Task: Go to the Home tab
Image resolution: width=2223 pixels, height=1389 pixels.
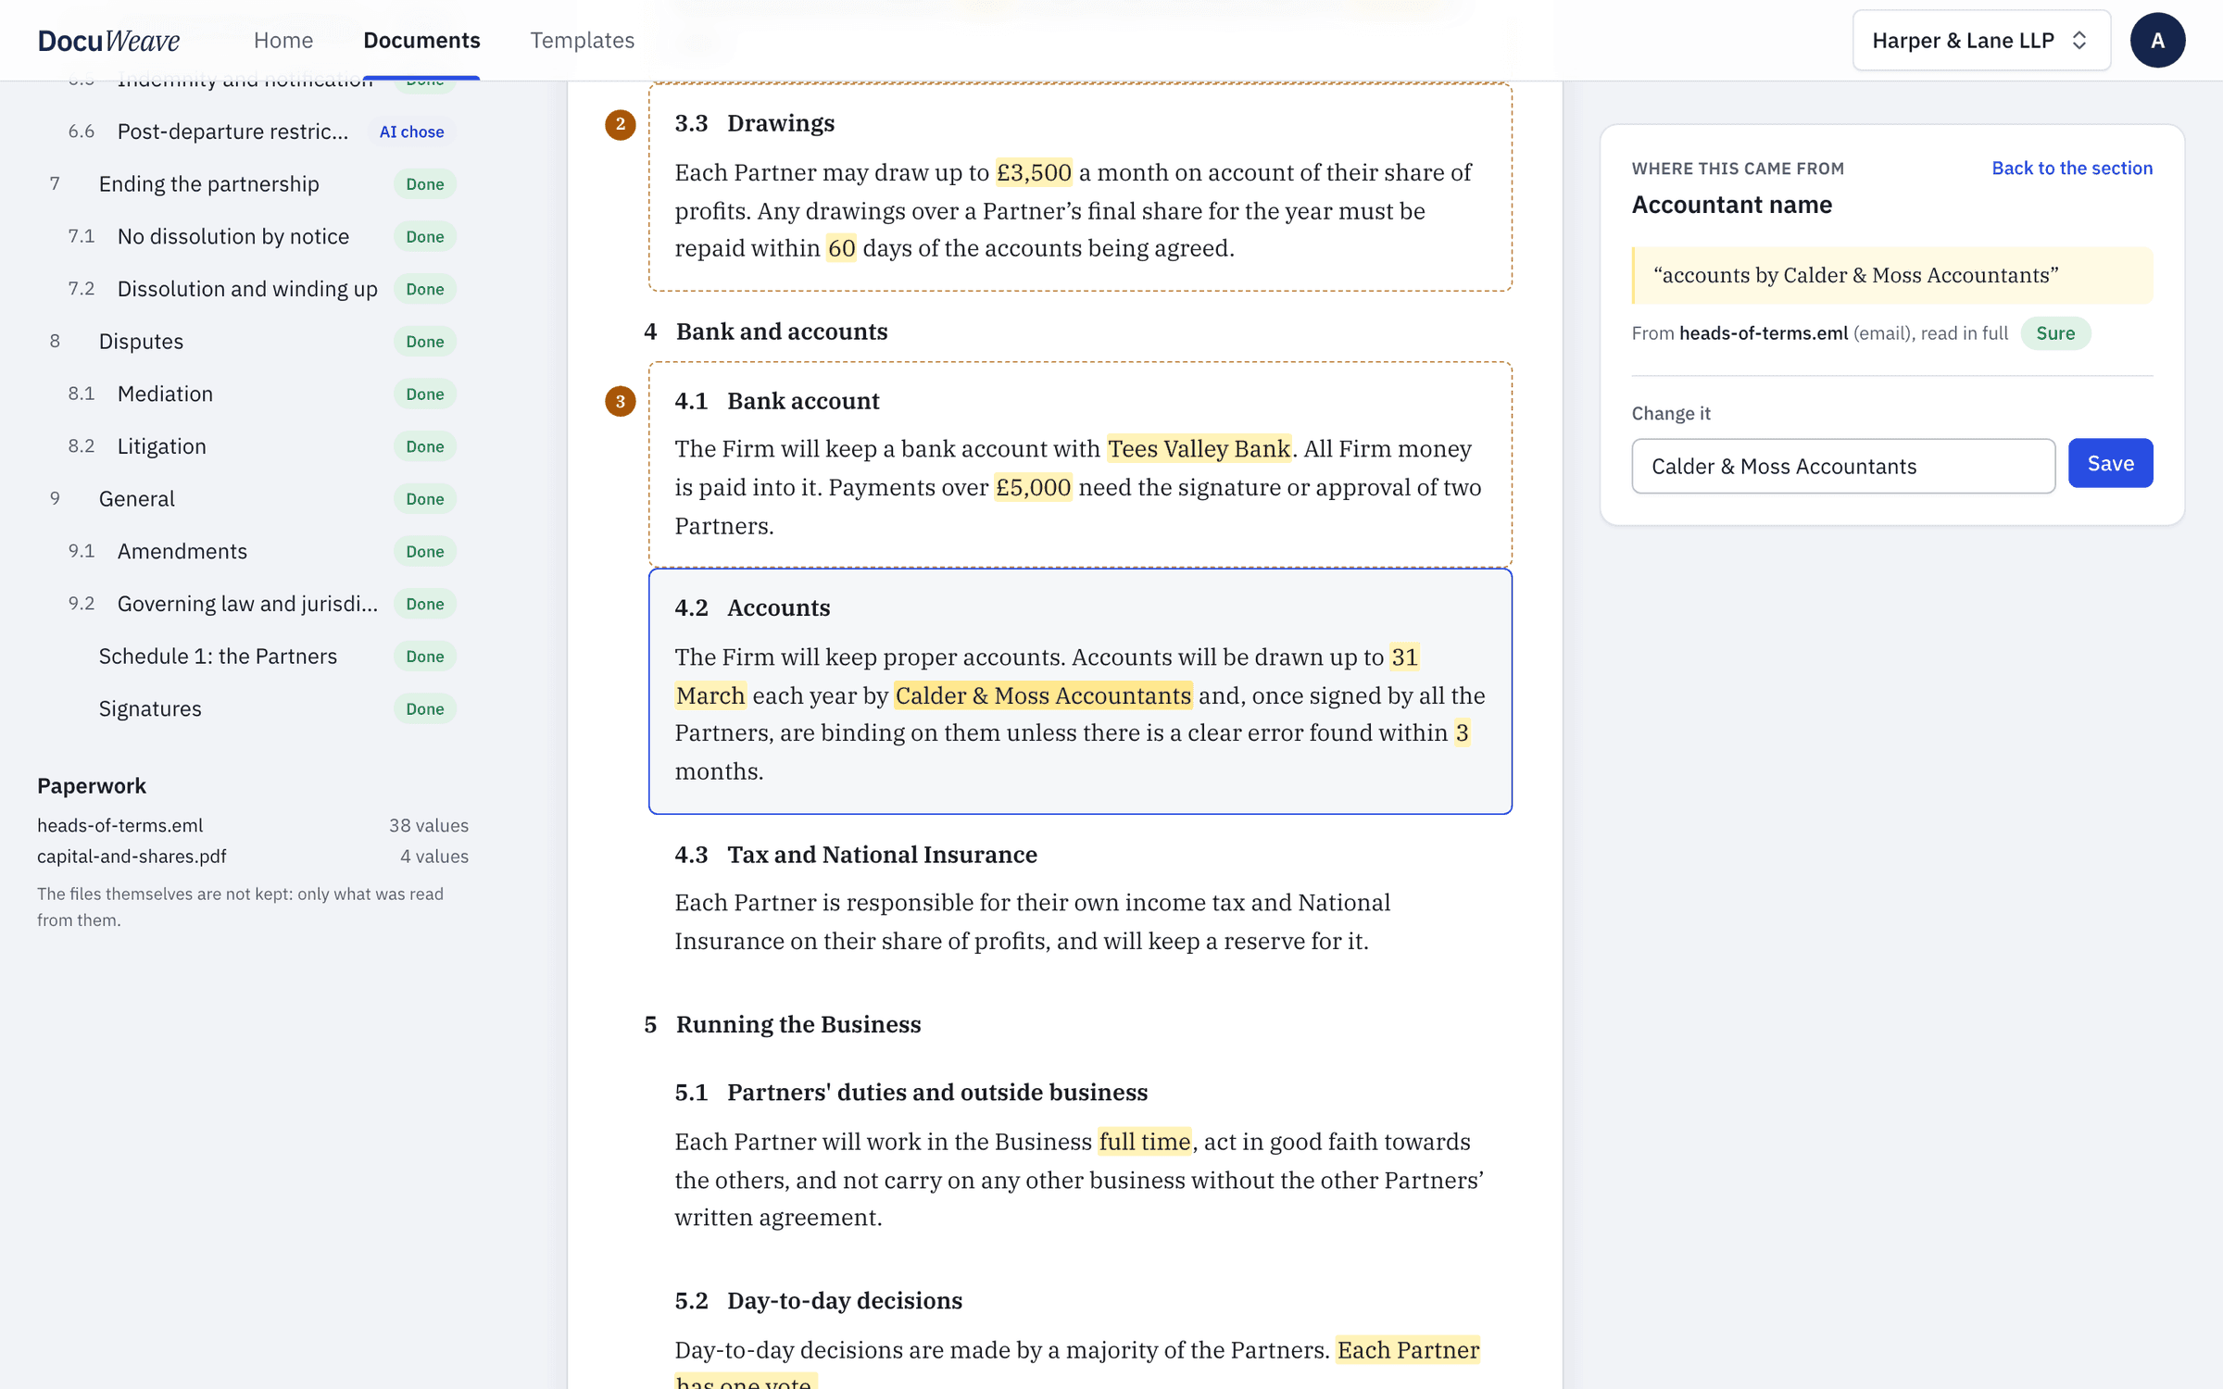Action: (283, 40)
